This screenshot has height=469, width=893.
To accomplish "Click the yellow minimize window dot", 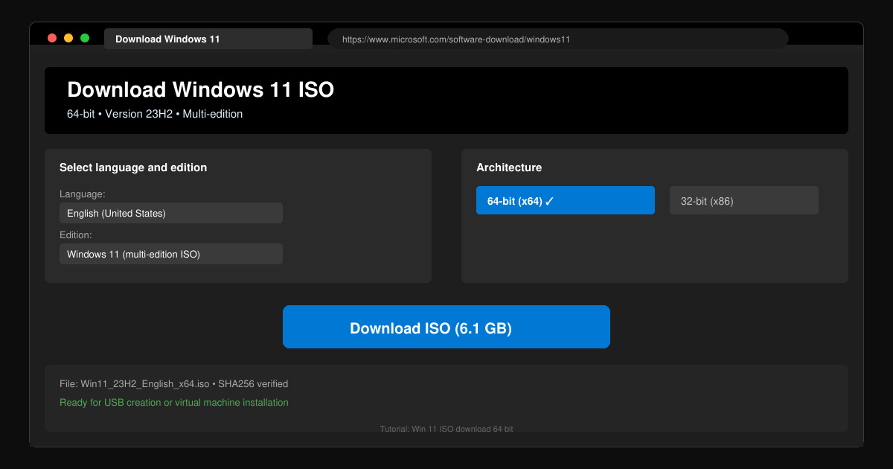I will click(68, 38).
